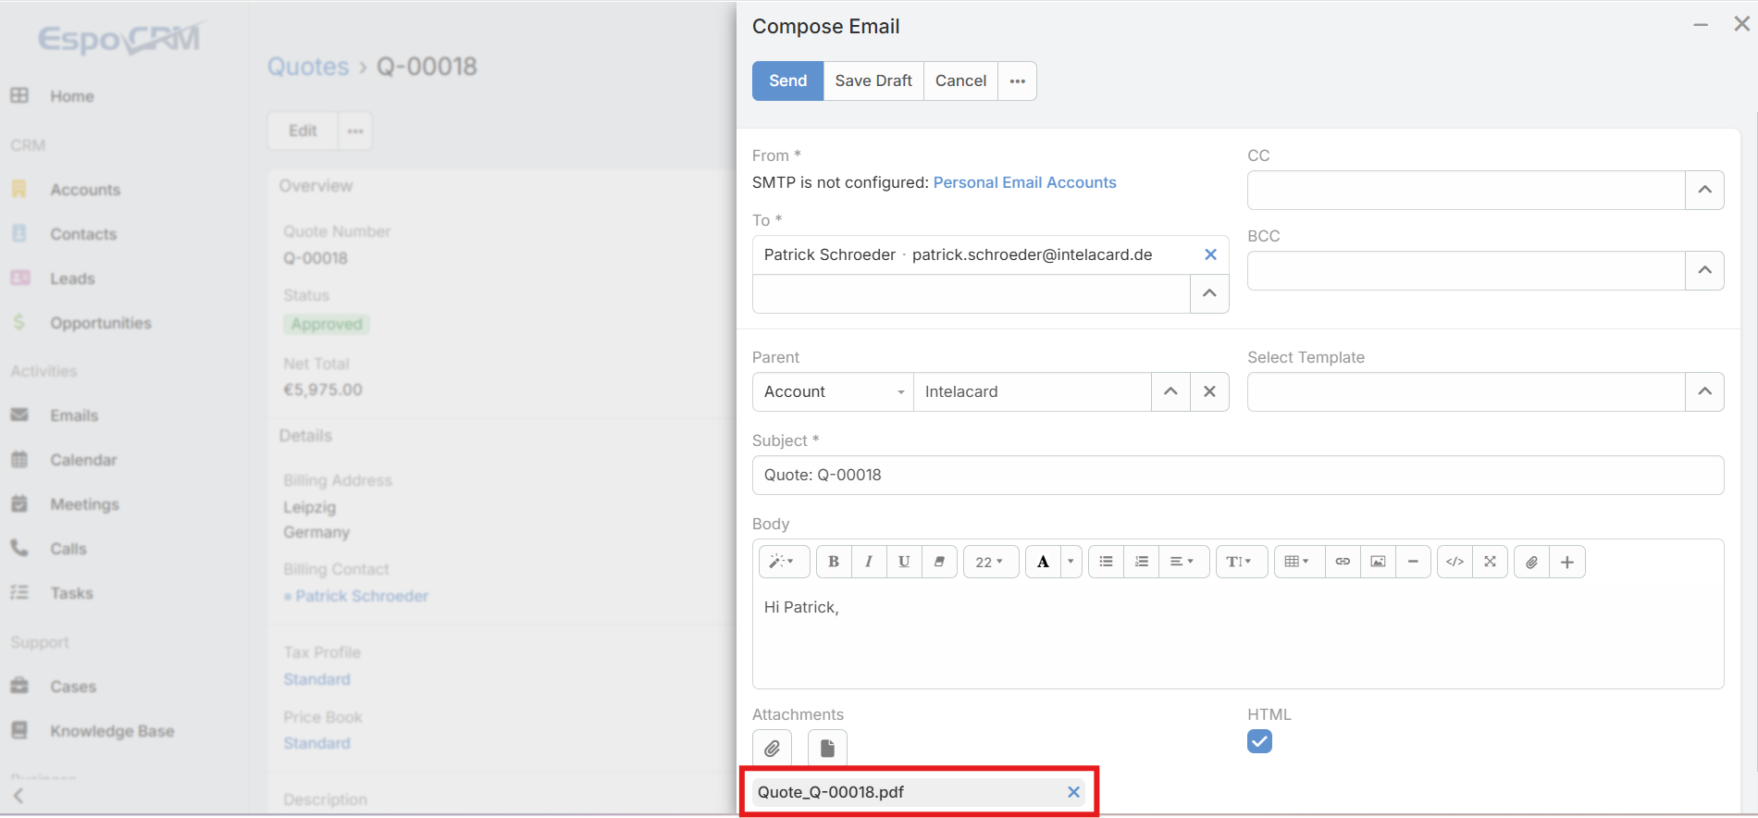Toggle full screen editor mode
Screen dimensions: 1758x818
pos(1490,562)
